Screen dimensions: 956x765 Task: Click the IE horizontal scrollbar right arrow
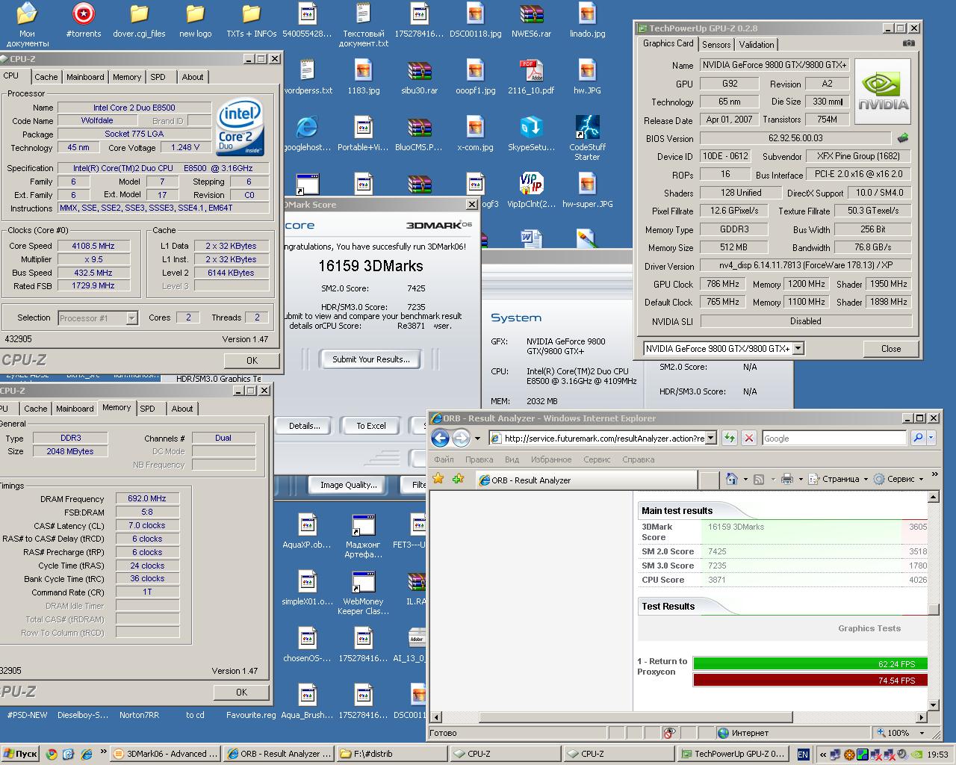coord(922,717)
